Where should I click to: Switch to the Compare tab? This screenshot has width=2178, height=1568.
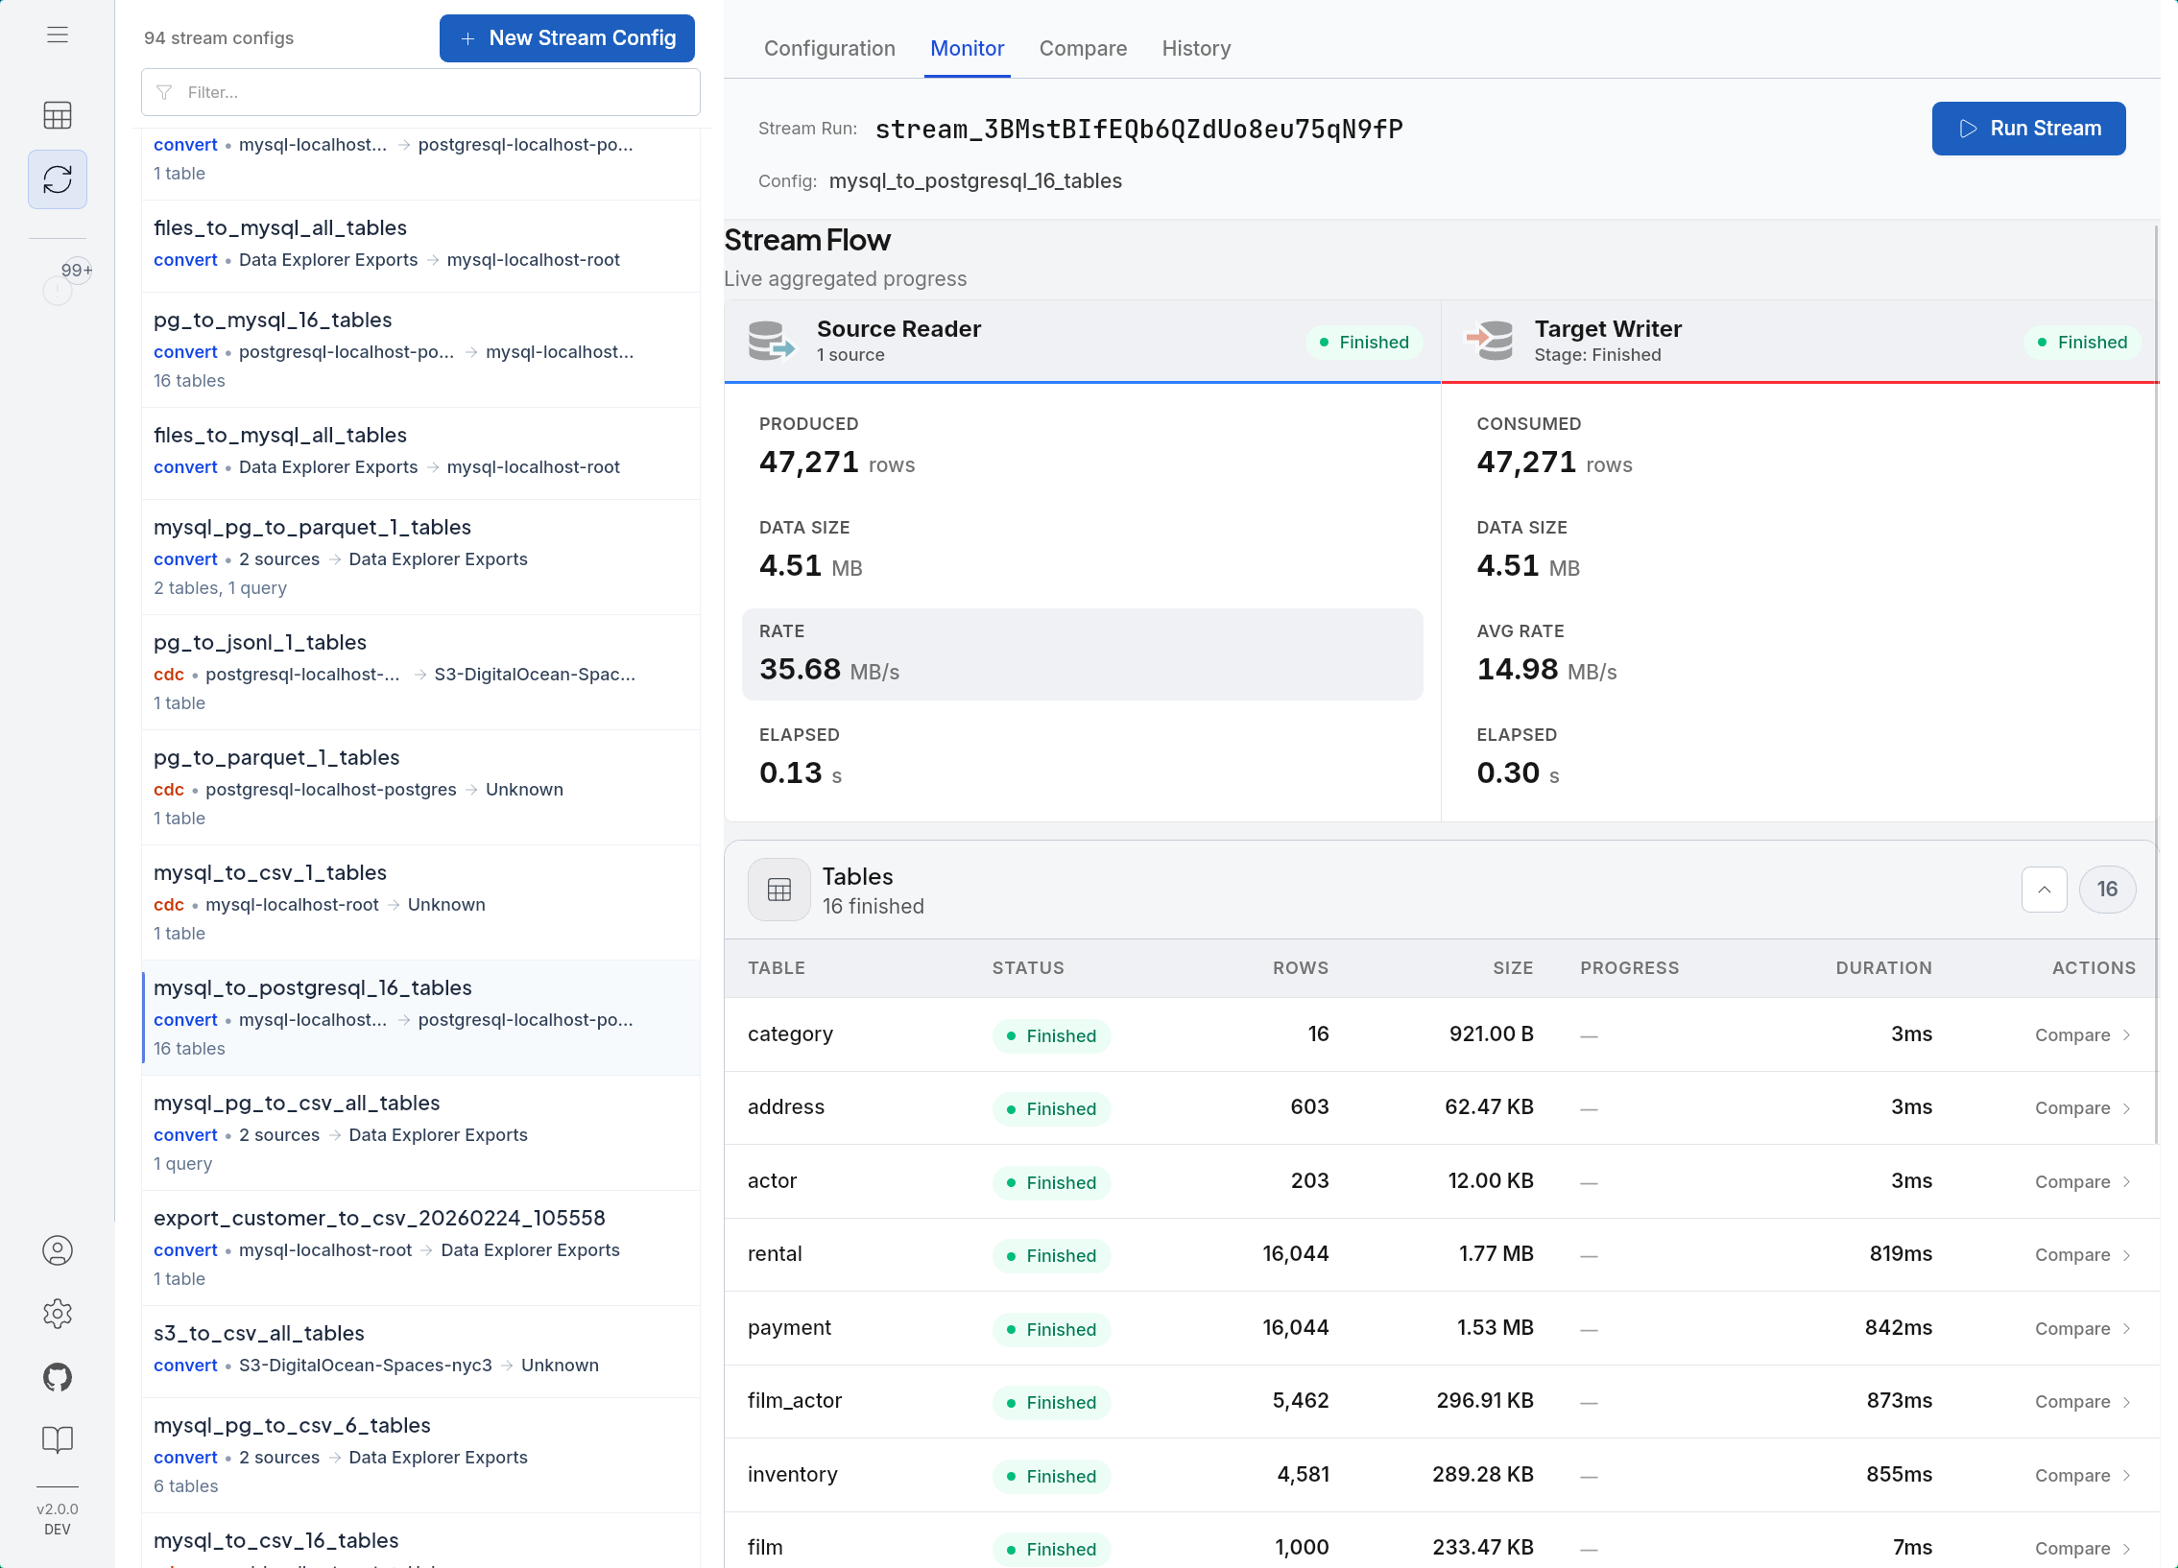[x=1083, y=48]
